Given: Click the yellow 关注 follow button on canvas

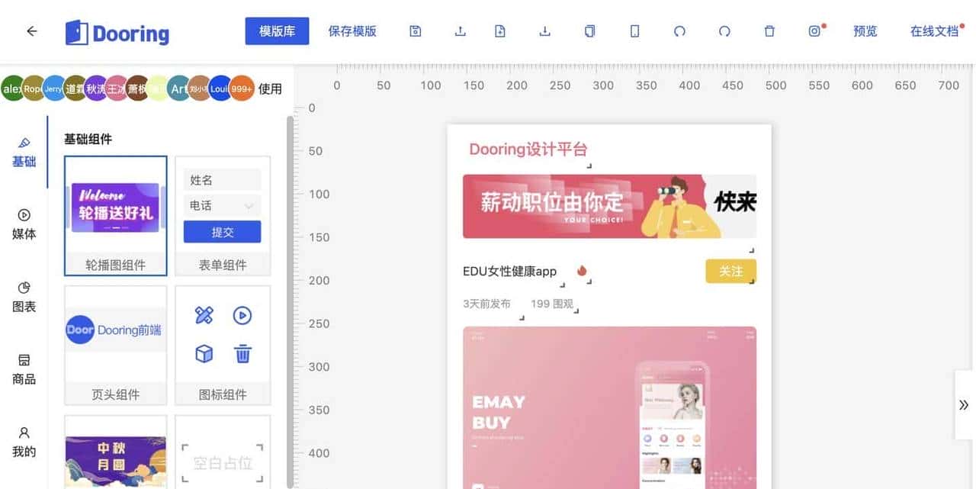Looking at the screenshot, I should pos(730,271).
